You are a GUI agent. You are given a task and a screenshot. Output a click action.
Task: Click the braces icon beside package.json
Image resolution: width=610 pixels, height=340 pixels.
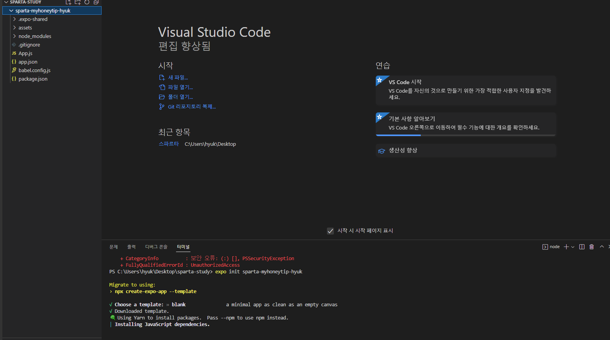pos(14,79)
